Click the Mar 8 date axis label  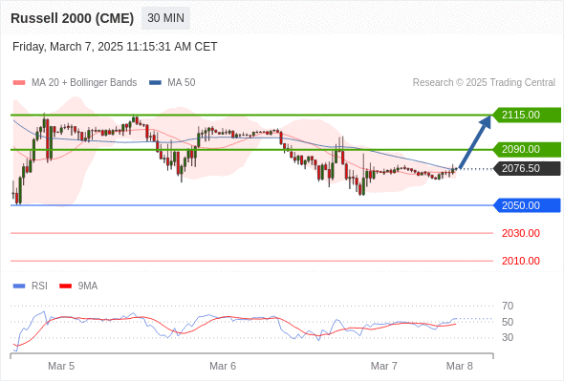pyautogui.click(x=460, y=366)
